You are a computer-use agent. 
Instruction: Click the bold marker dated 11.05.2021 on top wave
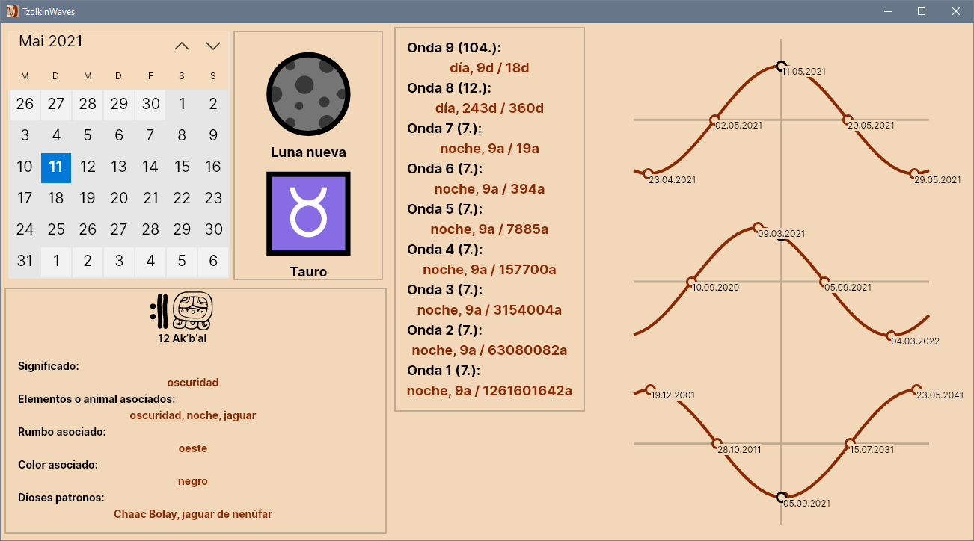click(x=780, y=66)
